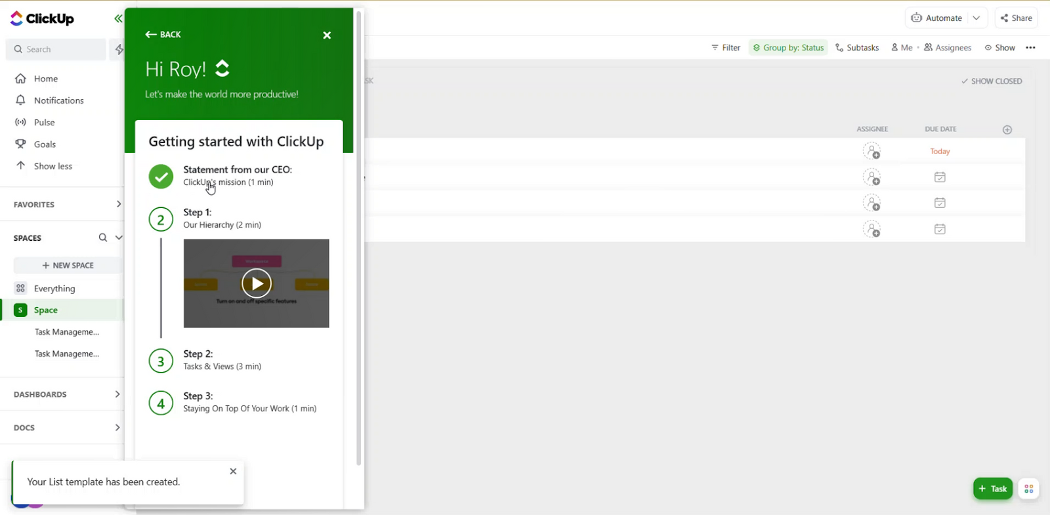
Task: Open the Filter option
Action: tap(726, 48)
